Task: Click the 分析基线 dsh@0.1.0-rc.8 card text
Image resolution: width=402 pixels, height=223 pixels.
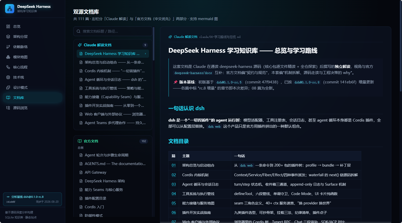Action: 28,197
